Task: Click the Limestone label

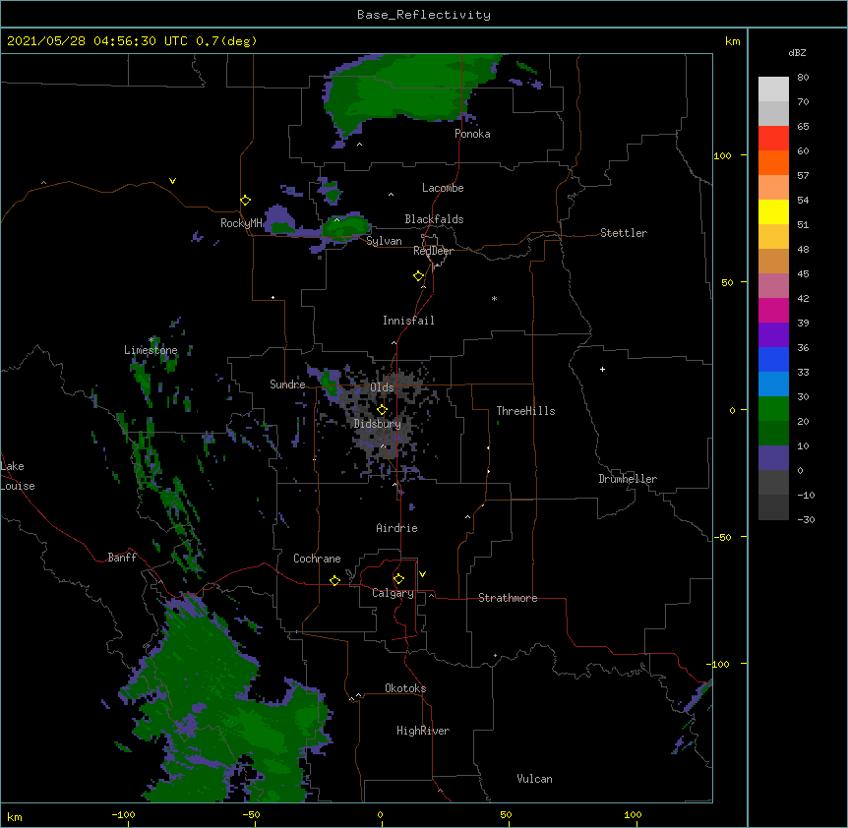Action: [x=151, y=350]
